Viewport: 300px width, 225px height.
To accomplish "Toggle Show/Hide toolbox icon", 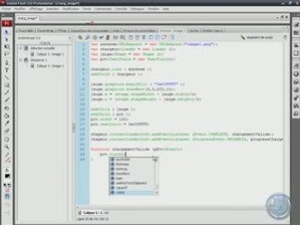I will [172, 37].
